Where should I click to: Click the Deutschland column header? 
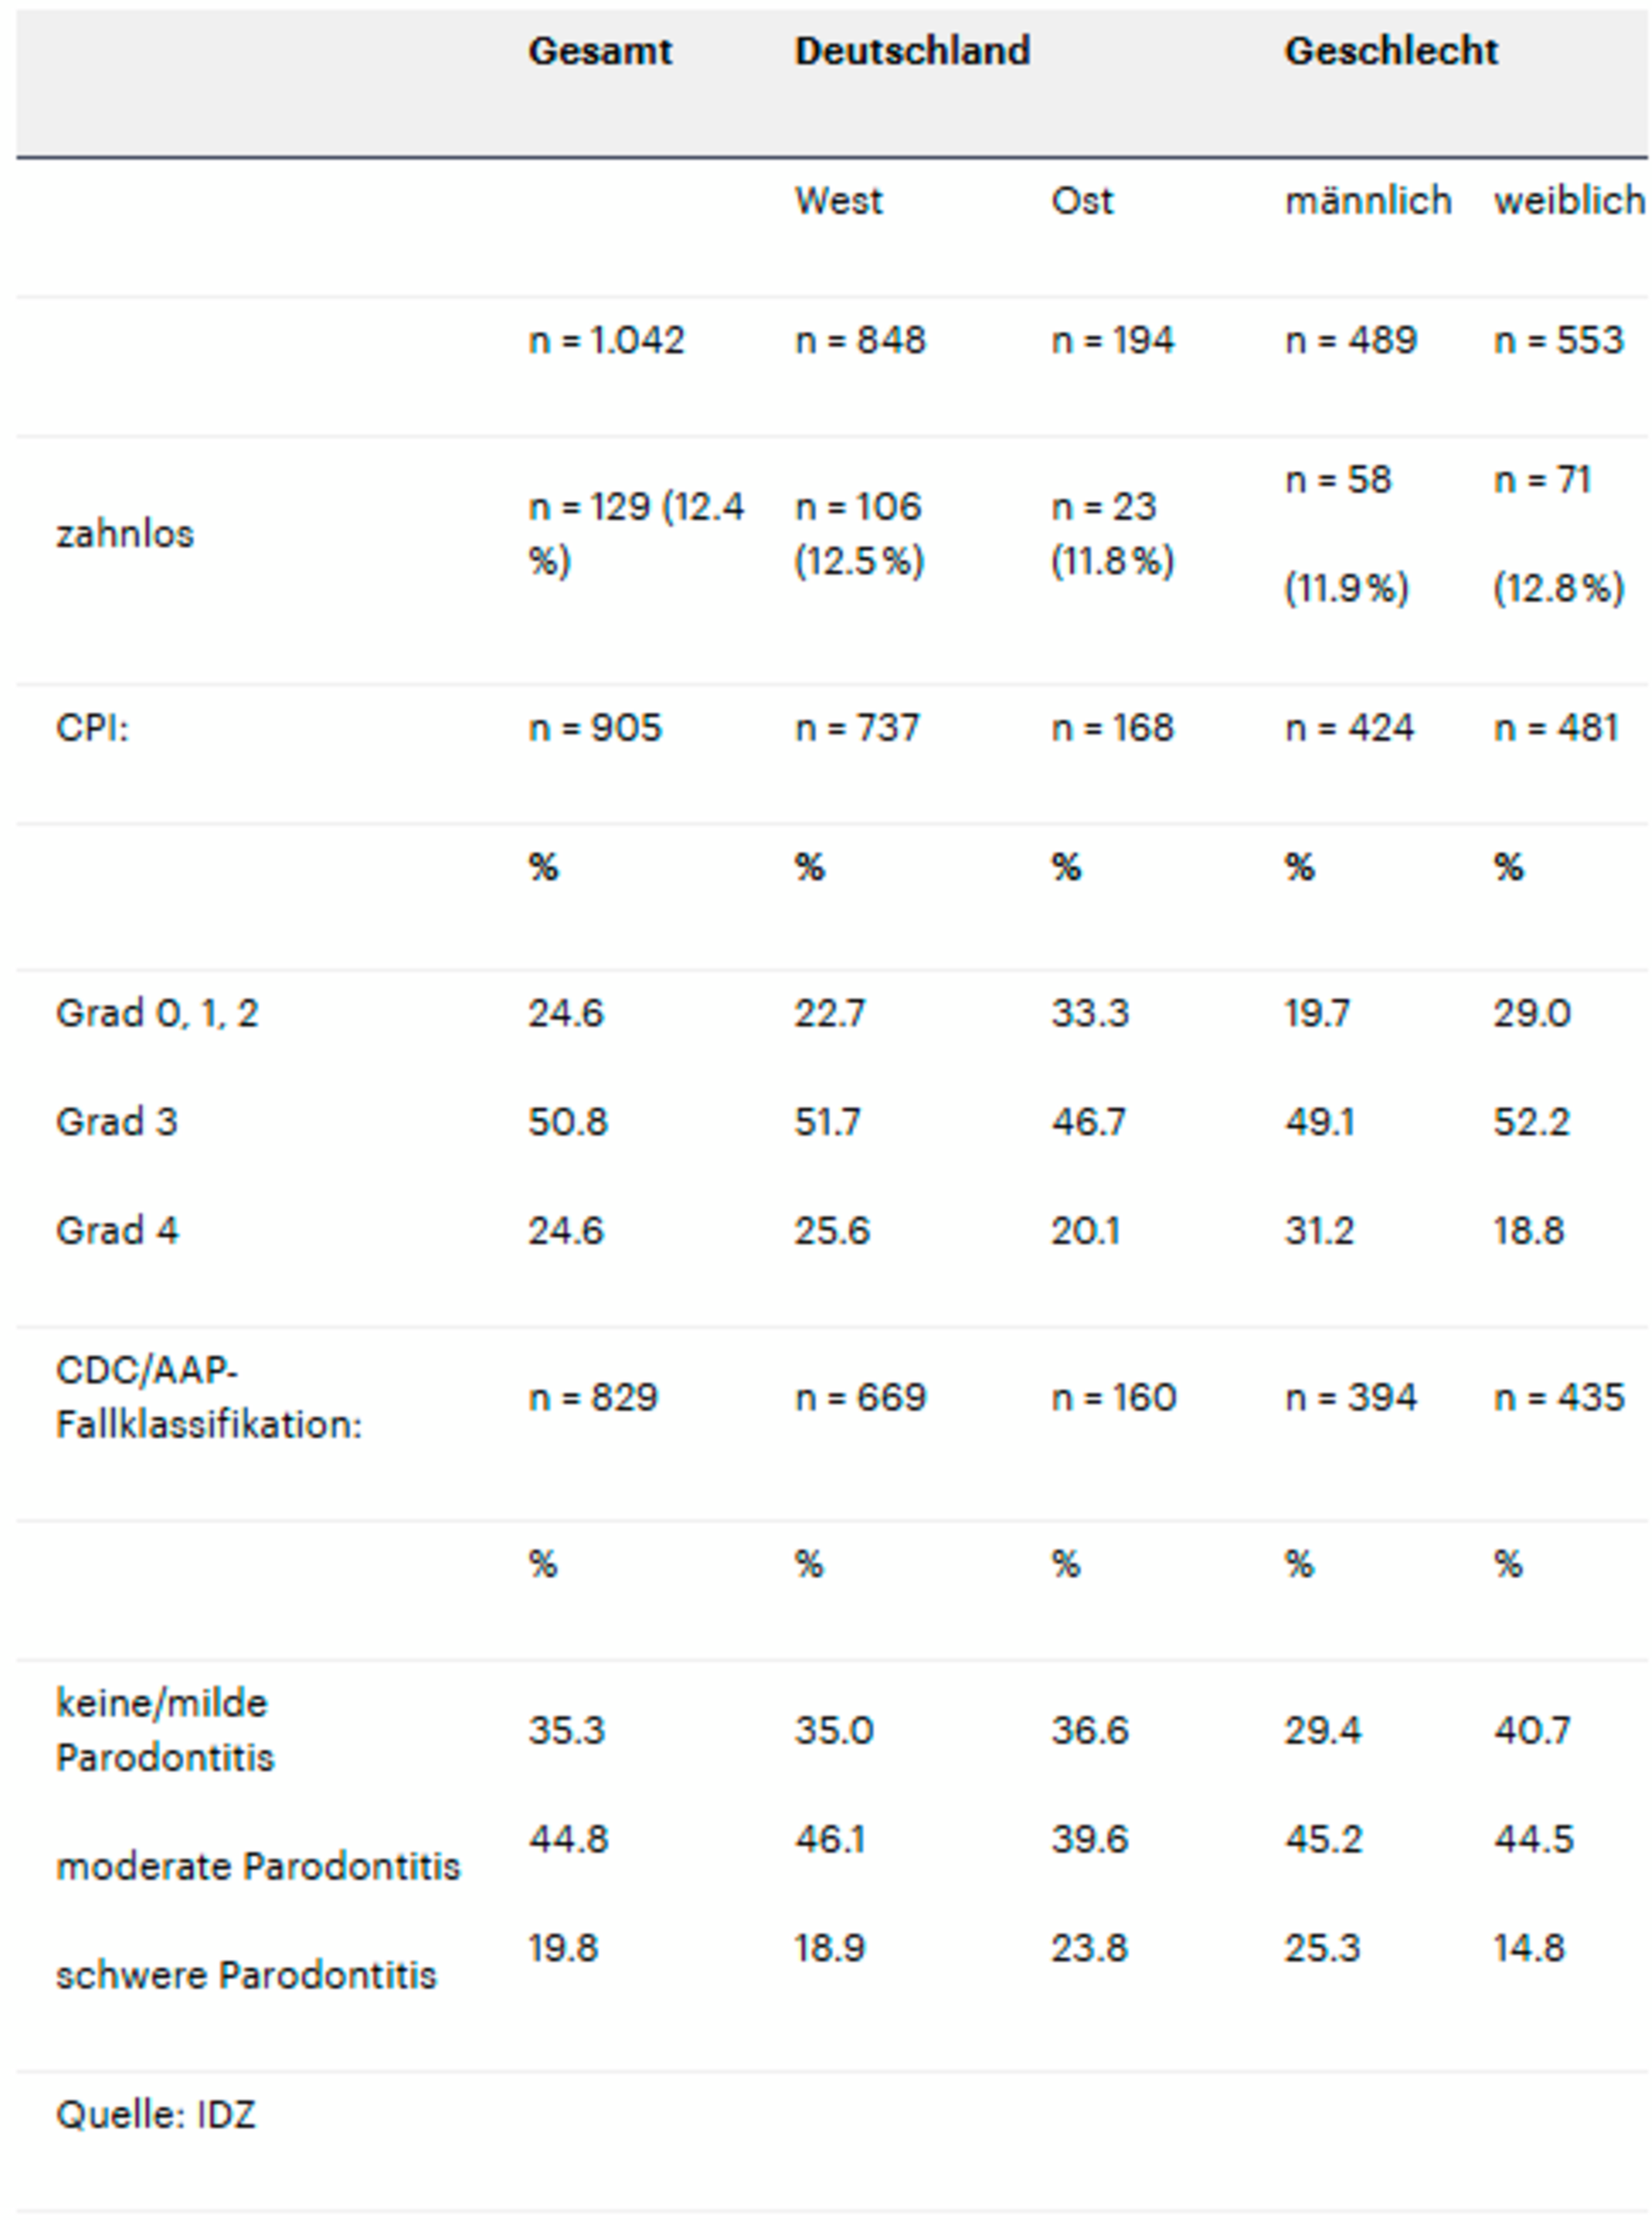[x=912, y=51]
